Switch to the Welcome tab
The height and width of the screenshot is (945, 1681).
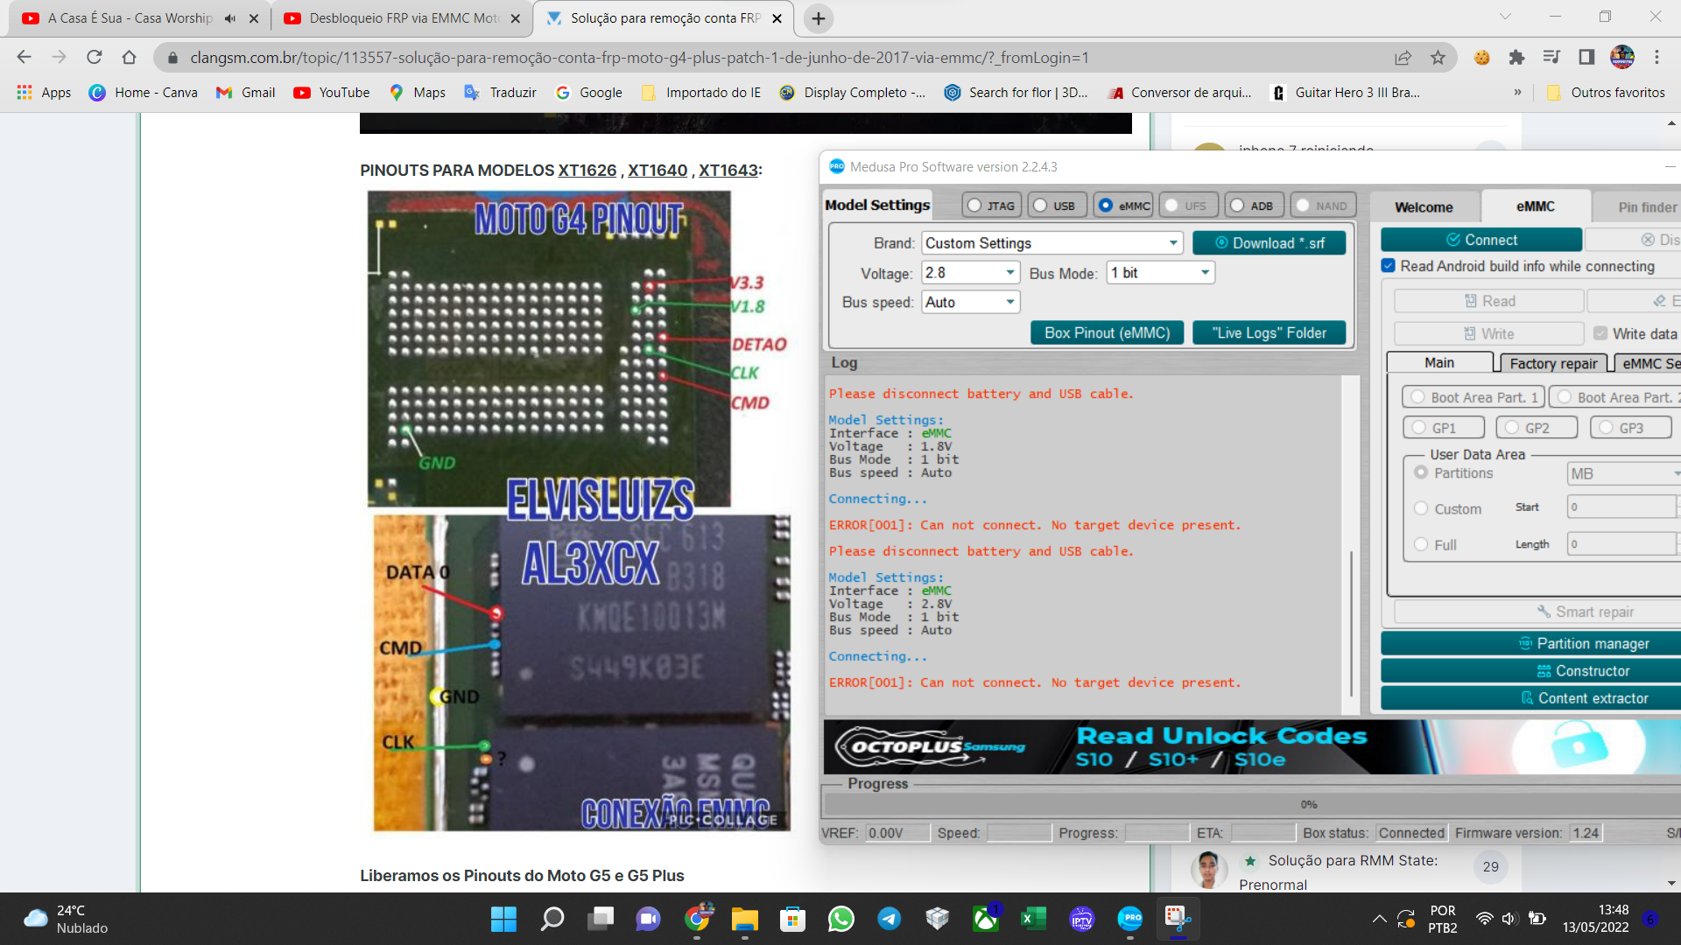click(x=1424, y=207)
